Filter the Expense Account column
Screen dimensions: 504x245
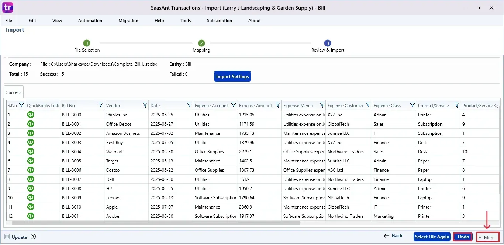tap(234, 105)
